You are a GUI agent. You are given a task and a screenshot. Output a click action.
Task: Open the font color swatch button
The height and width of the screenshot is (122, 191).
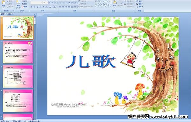[55, 7]
